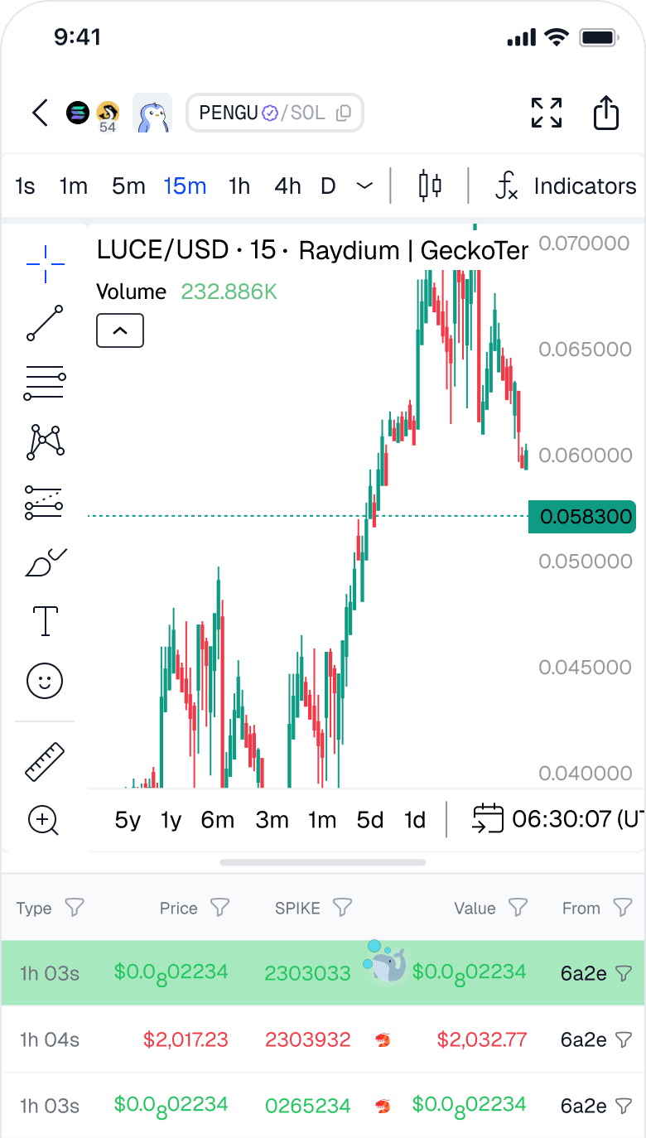This screenshot has height=1138, width=646.
Task: Select the 1m timeframe in top bar
Action: [73, 186]
